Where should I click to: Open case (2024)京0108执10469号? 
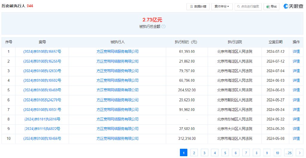pyautogui.click(x=42, y=90)
